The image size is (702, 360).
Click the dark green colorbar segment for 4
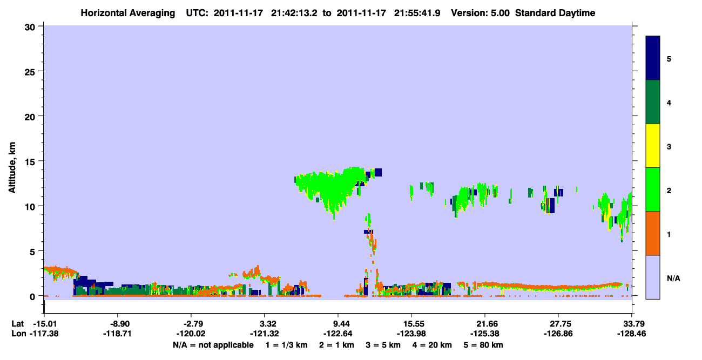coord(653,102)
